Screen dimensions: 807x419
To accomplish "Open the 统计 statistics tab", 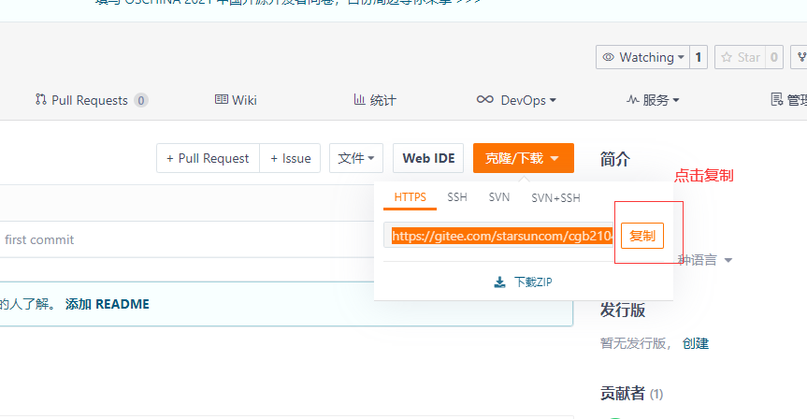I will tap(375, 100).
